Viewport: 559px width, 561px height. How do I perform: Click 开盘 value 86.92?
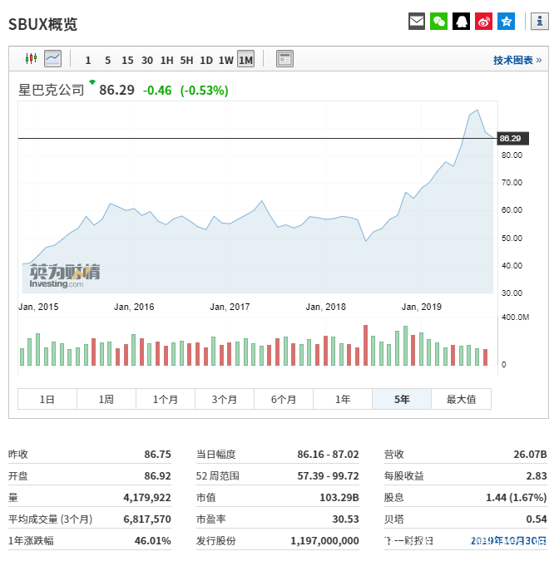click(157, 476)
